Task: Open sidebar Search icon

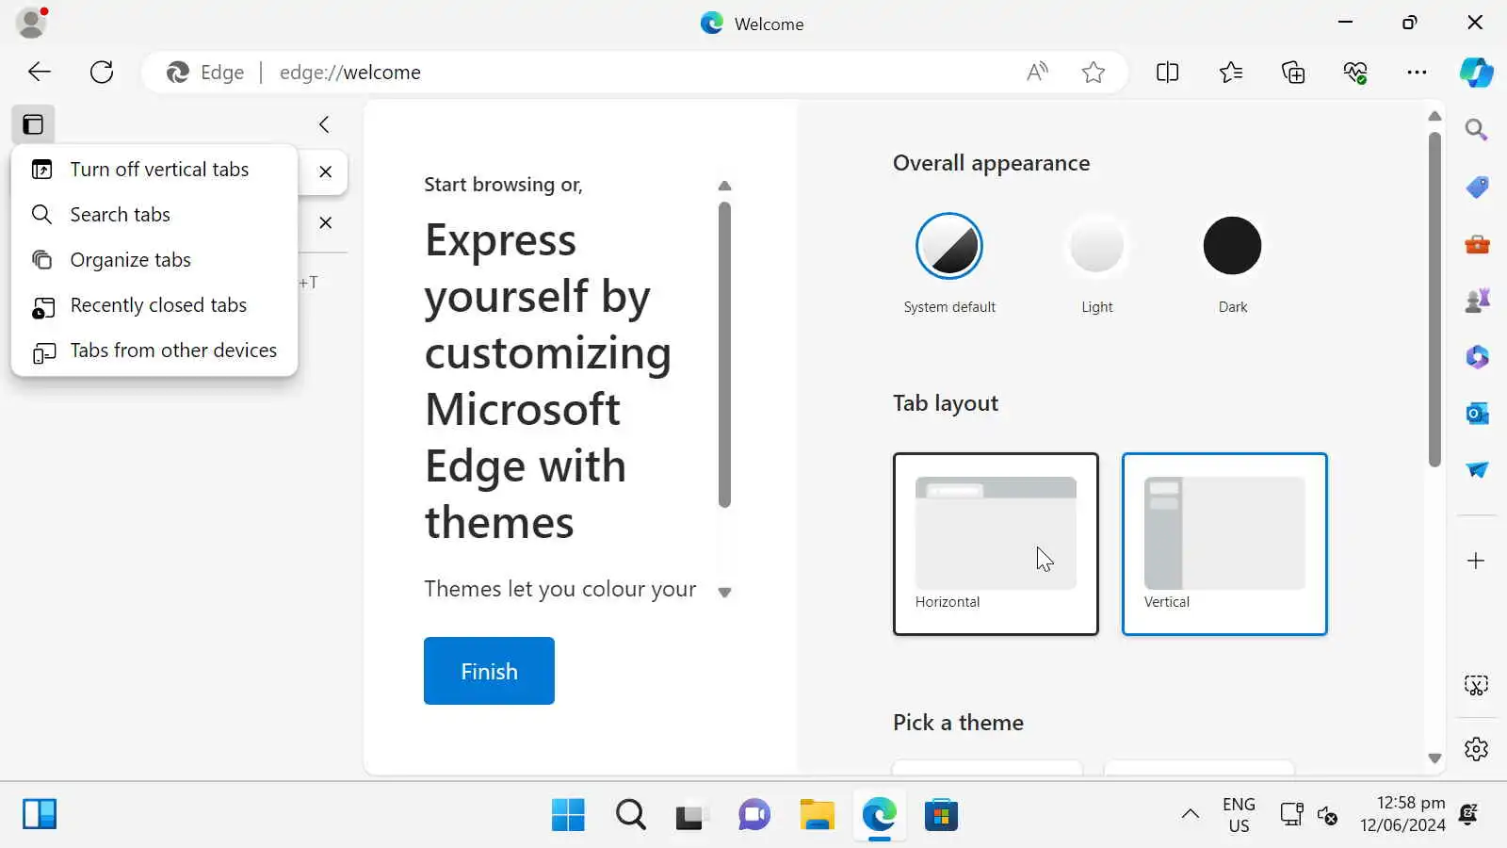Action: pos(1477,130)
